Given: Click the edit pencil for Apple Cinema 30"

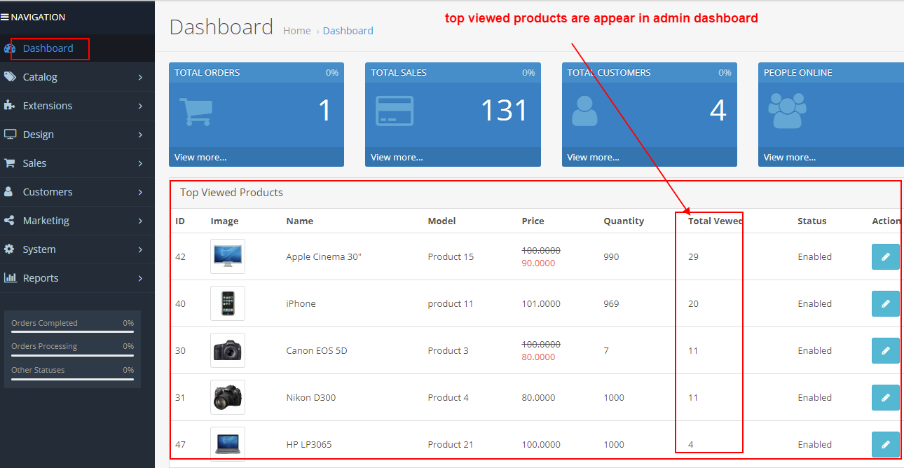Looking at the screenshot, I should 885,257.
